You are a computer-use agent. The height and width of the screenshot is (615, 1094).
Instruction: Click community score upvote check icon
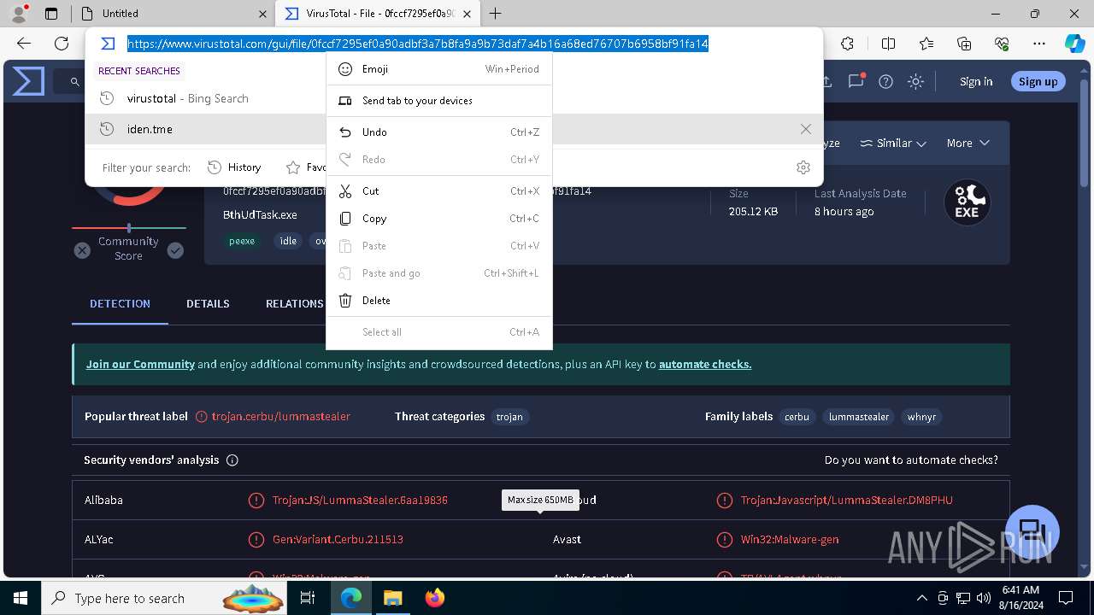click(175, 250)
